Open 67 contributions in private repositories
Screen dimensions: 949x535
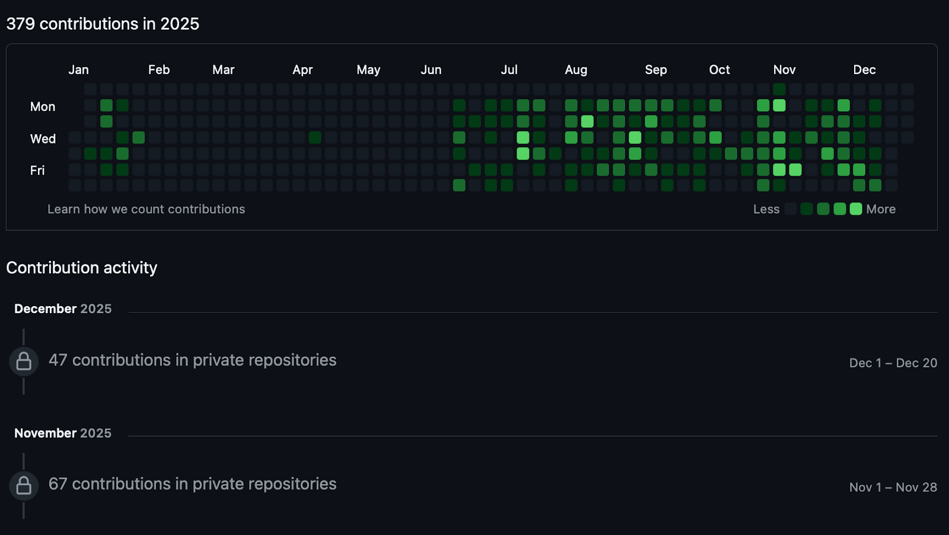[192, 484]
